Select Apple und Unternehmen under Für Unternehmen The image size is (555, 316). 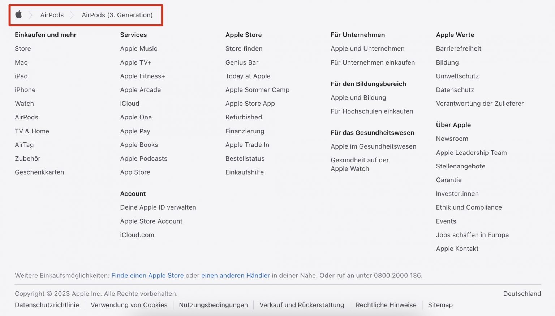pyautogui.click(x=367, y=48)
